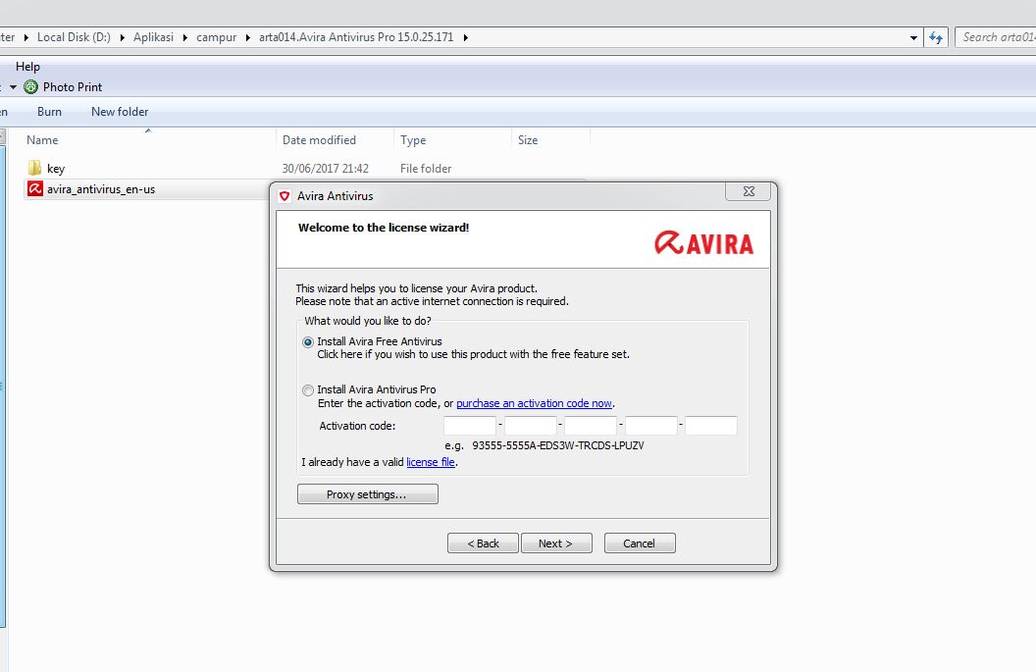The height and width of the screenshot is (672, 1036).
Task: Open Proxy settings button
Action: pos(367,494)
